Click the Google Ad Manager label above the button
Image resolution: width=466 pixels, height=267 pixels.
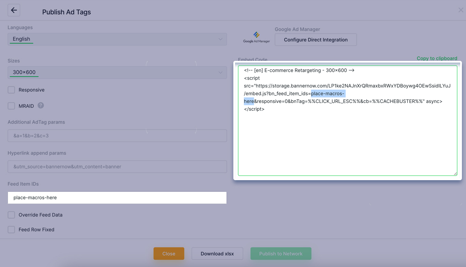(297, 29)
